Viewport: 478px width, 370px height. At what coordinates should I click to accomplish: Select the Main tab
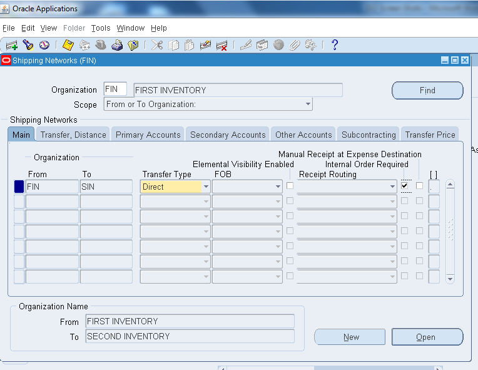[21, 135]
